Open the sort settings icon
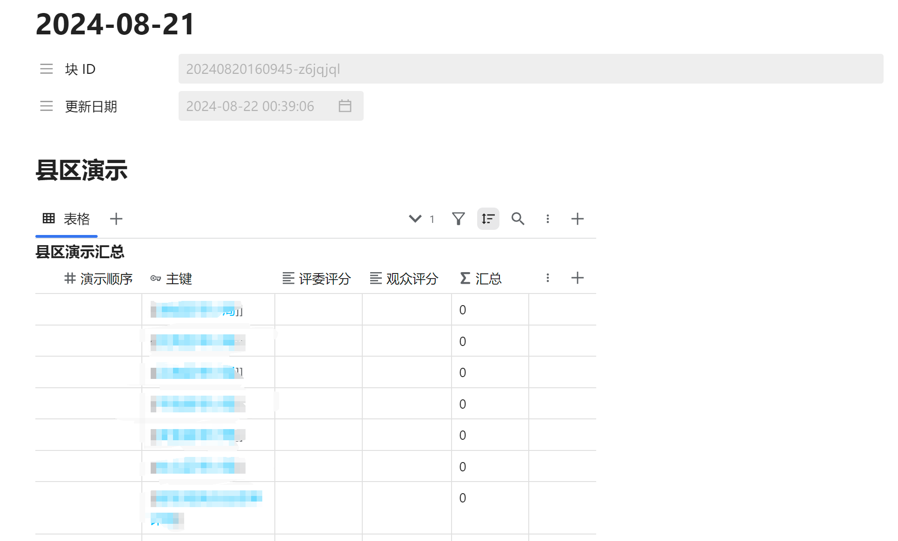The image size is (898, 541). coord(488,219)
